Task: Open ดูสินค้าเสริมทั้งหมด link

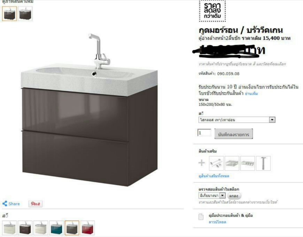Action: [214, 176]
